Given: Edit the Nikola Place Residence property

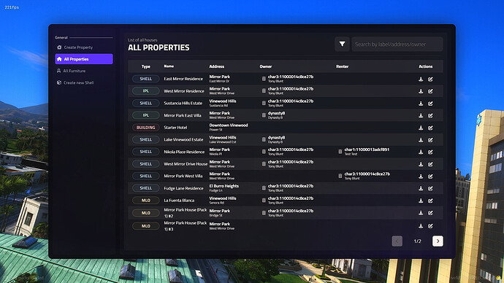Looking at the screenshot, I should 430,152.
